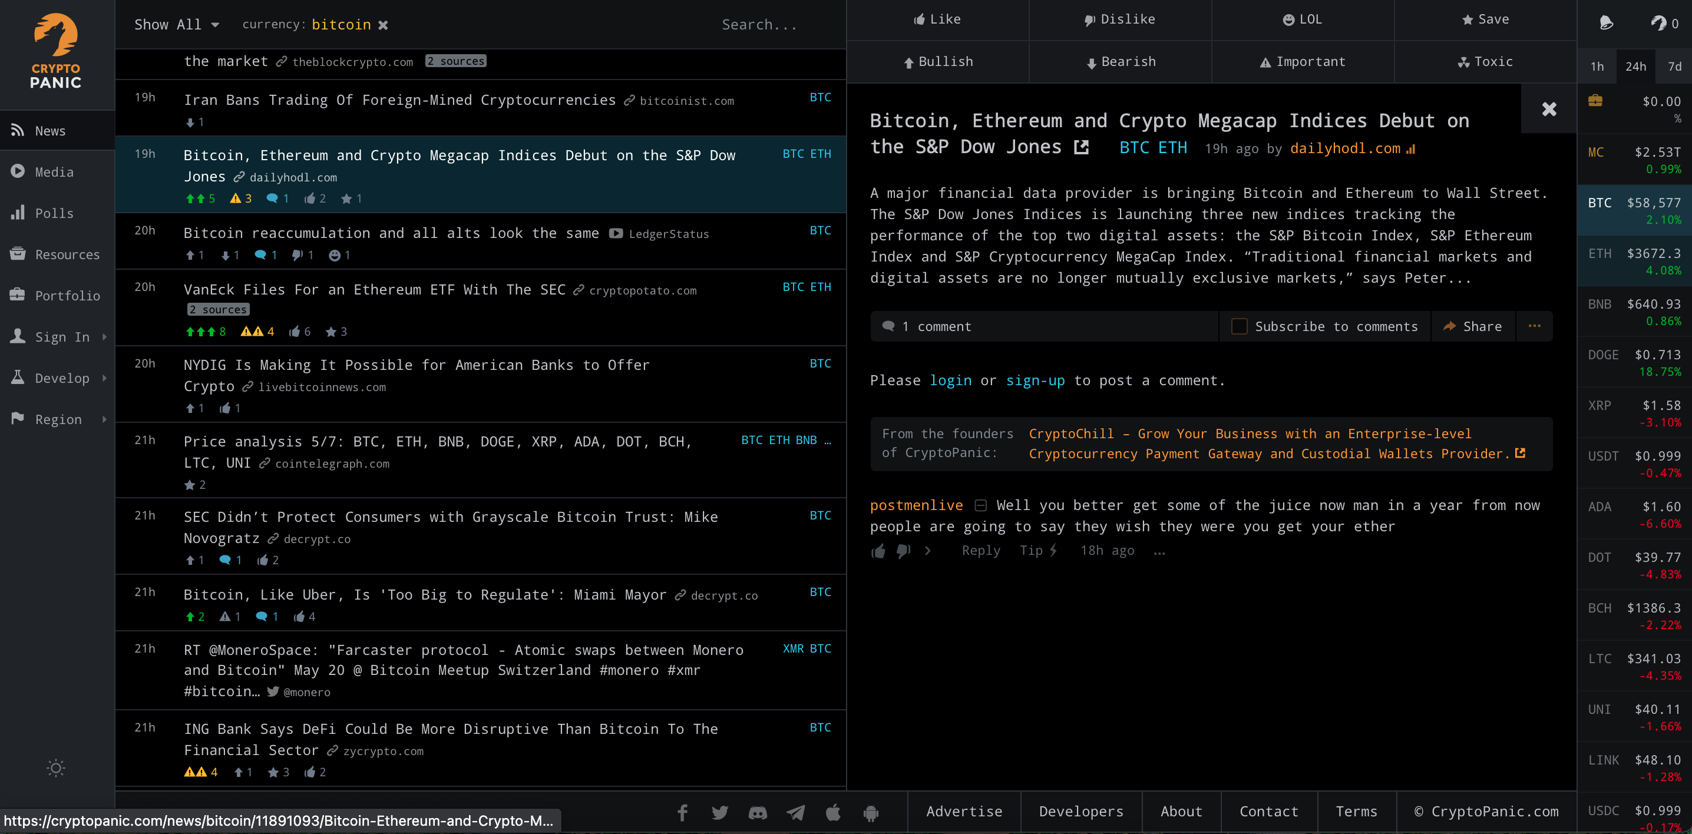
Task: Vote Bullish on the article
Action: (x=937, y=62)
